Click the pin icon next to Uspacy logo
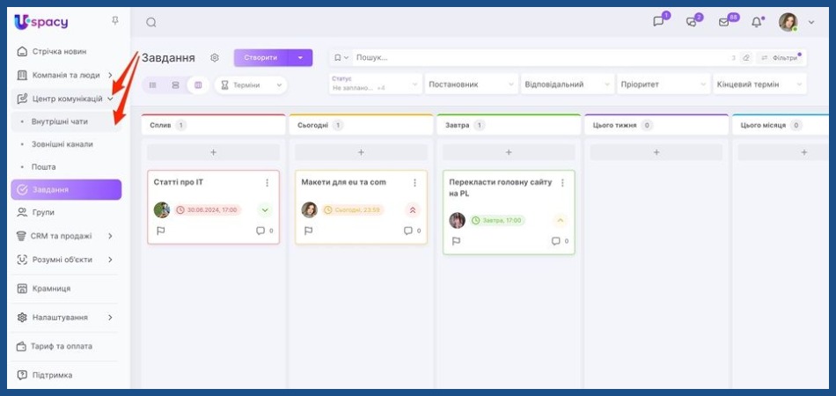The width and height of the screenshot is (836, 396). pyautogui.click(x=114, y=21)
